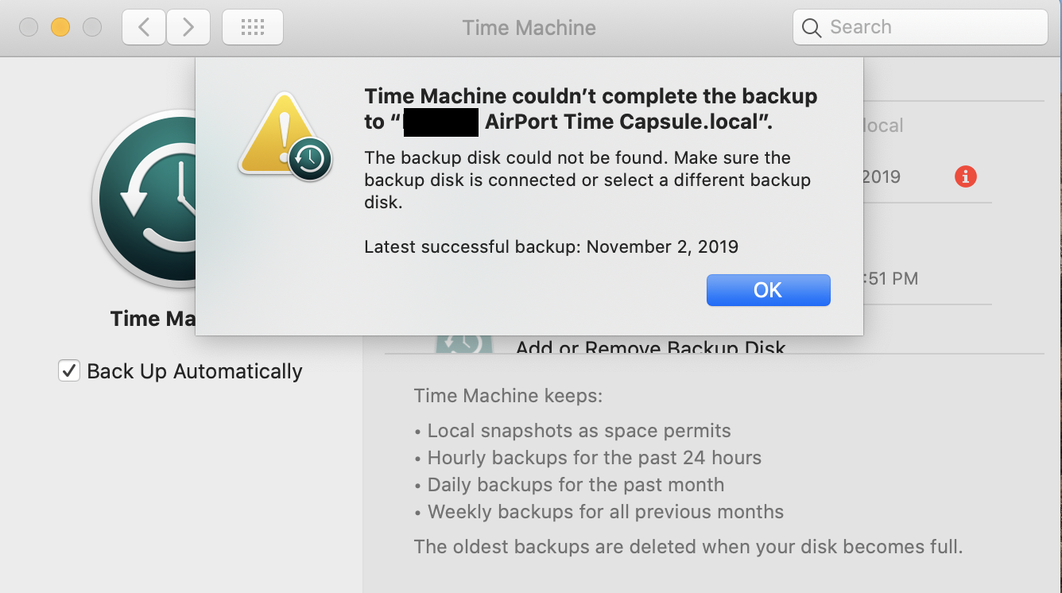The width and height of the screenshot is (1062, 593).
Task: Click the red info icon beside 2019
Action: pyautogui.click(x=966, y=176)
